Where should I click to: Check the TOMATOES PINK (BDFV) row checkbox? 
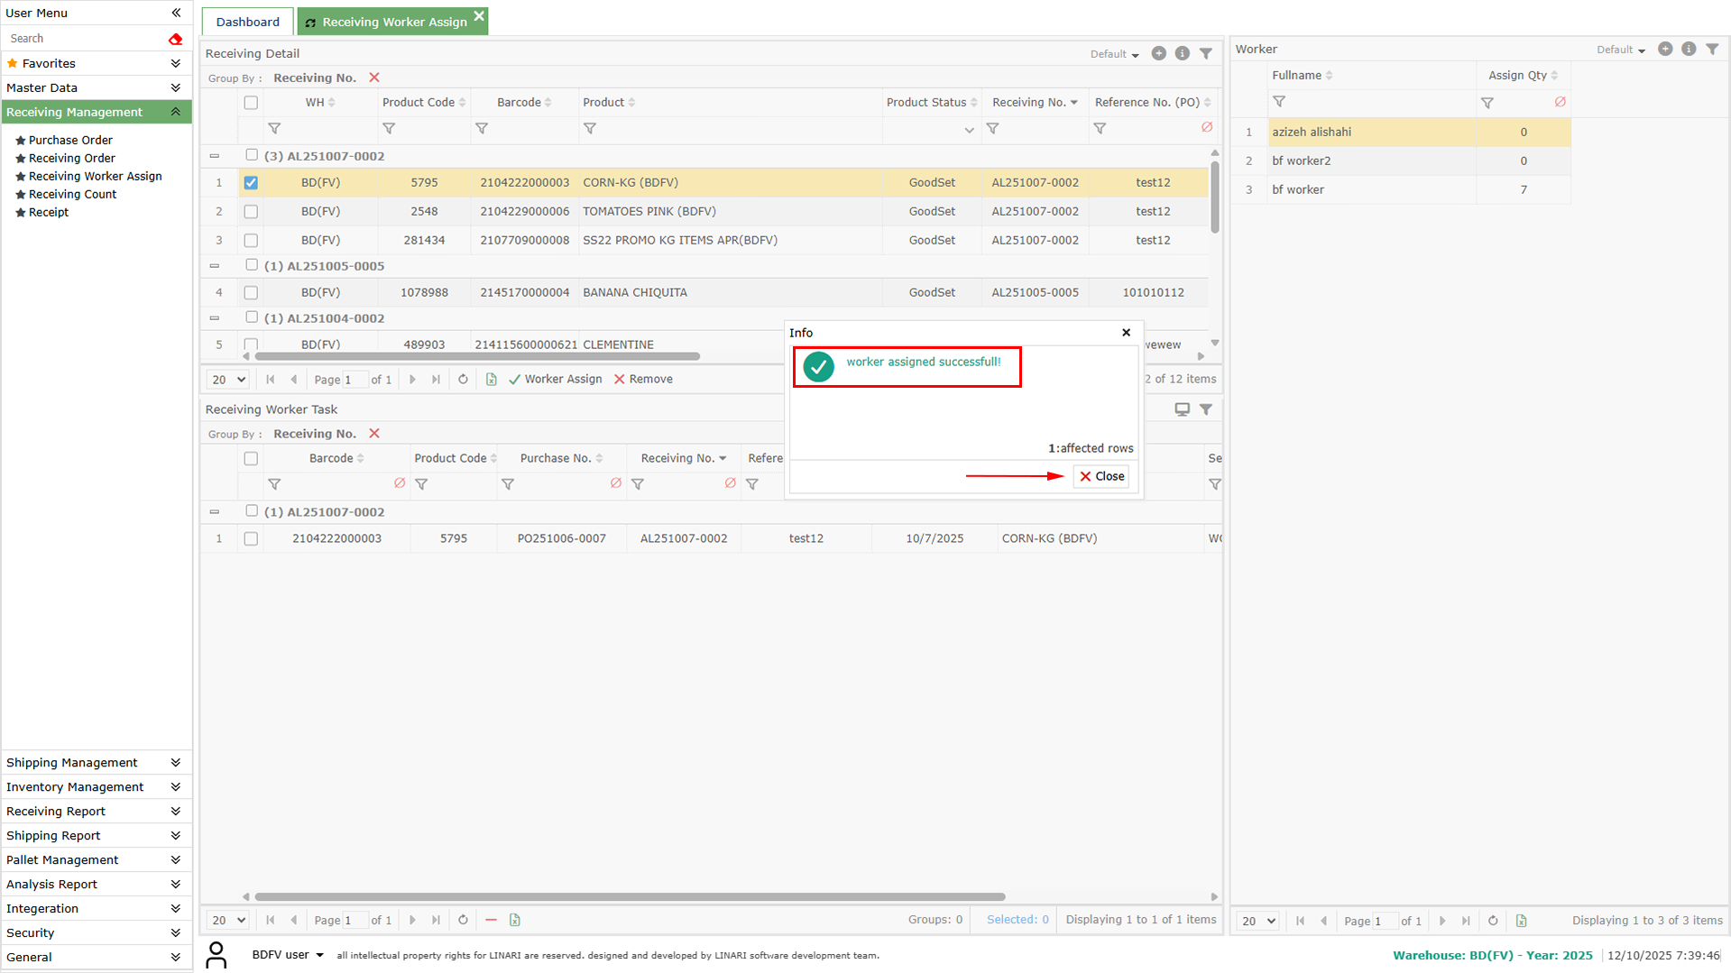point(251,211)
